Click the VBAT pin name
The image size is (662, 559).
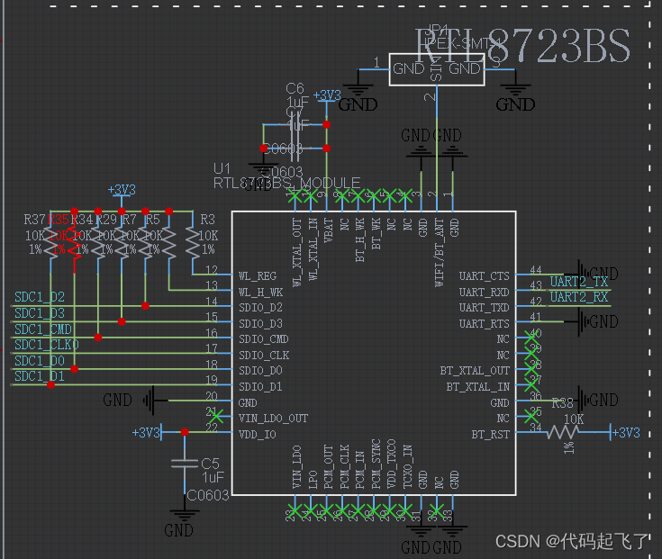point(328,230)
